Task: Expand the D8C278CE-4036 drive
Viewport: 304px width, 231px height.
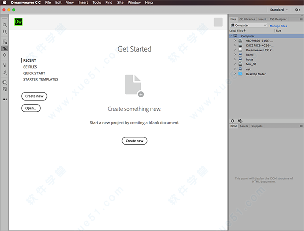Action: tap(235, 45)
